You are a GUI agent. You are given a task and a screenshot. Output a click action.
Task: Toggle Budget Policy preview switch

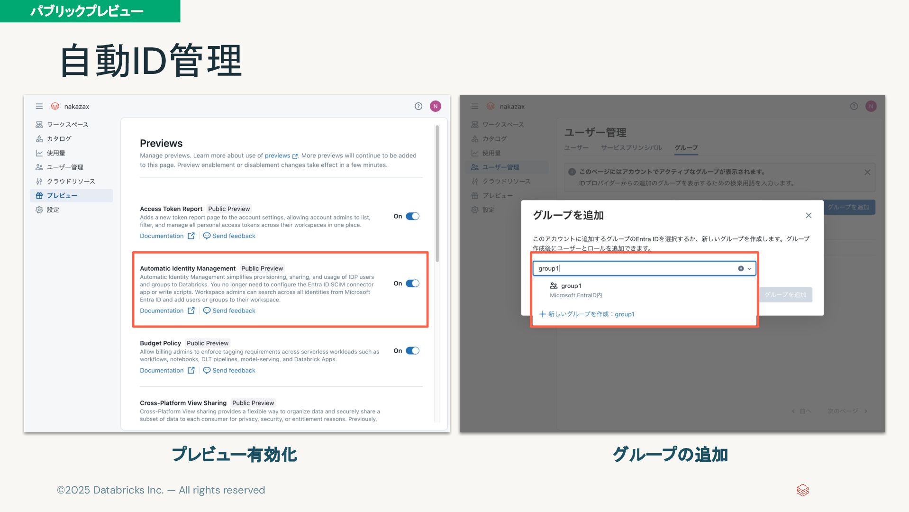pyautogui.click(x=413, y=351)
